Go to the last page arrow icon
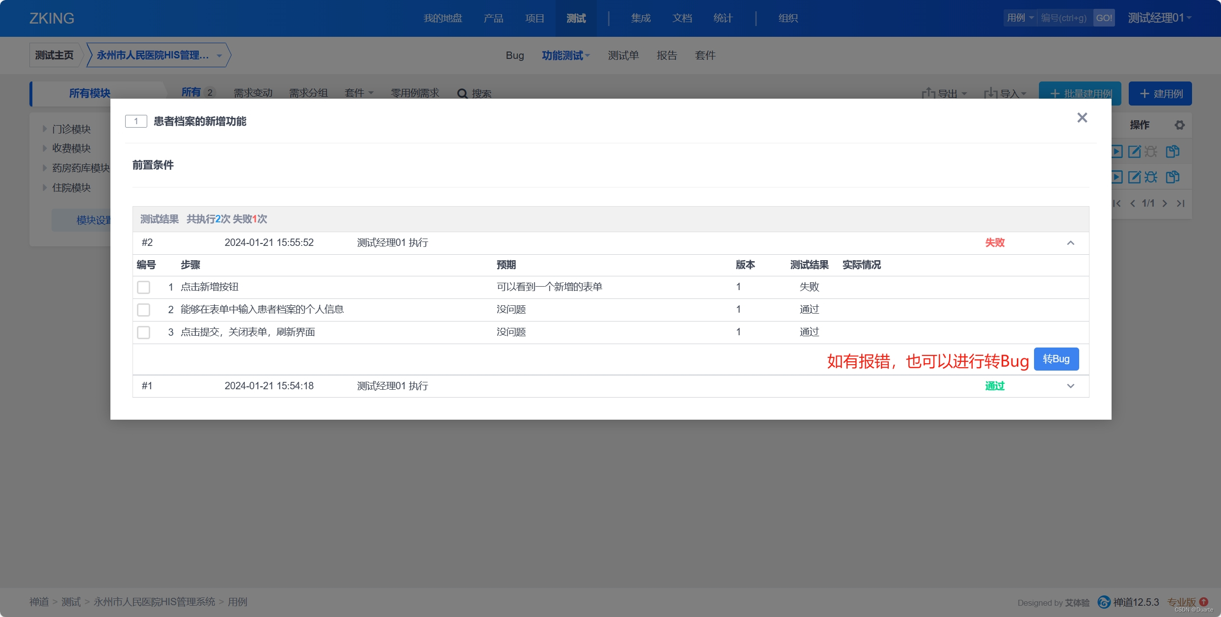The image size is (1221, 617). pyautogui.click(x=1181, y=203)
